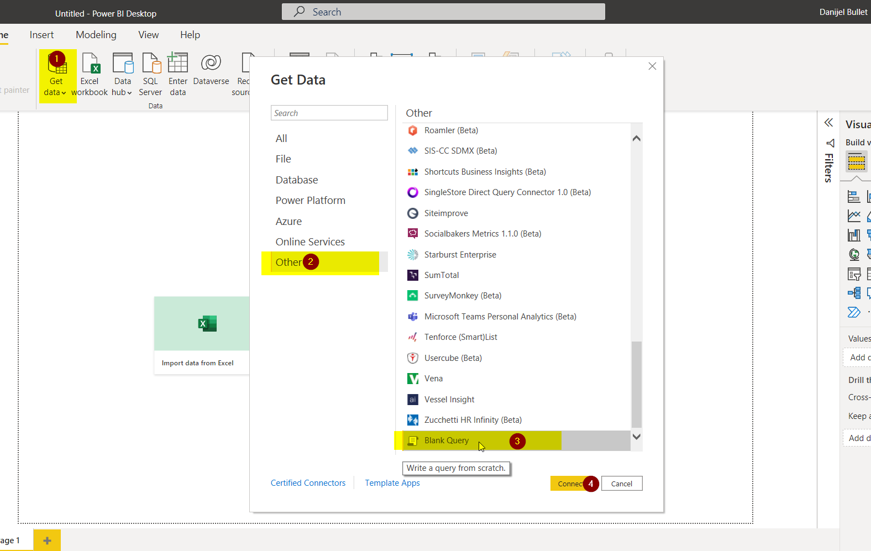
Task: Select the Power Platform category
Action: tap(310, 200)
